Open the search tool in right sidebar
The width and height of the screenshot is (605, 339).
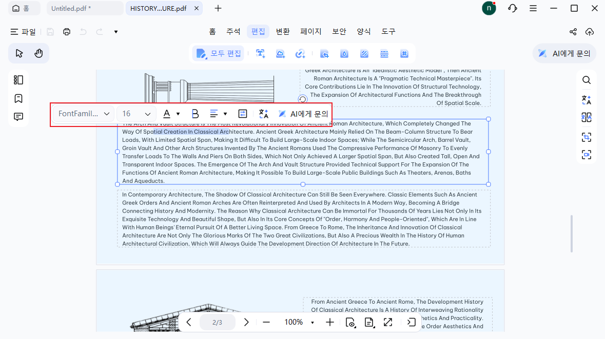[x=587, y=80]
